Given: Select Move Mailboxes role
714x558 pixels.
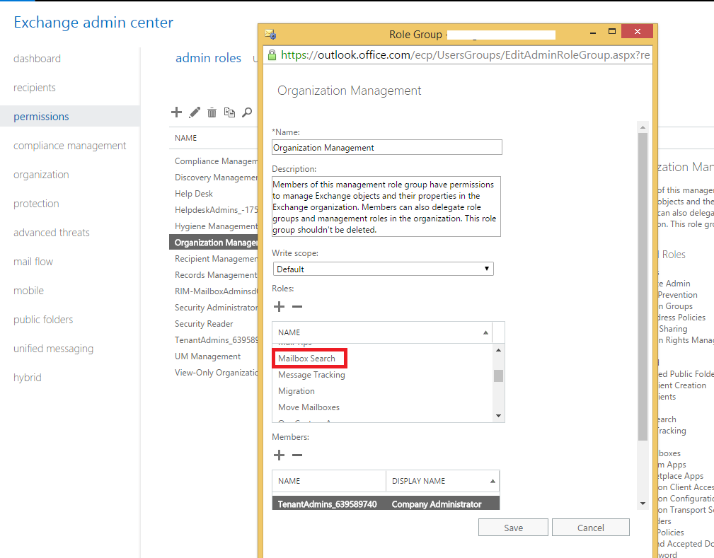Looking at the screenshot, I should [309, 407].
